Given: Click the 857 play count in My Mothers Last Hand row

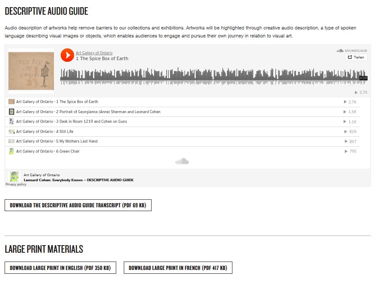Looking at the screenshot, I should pyautogui.click(x=351, y=141).
